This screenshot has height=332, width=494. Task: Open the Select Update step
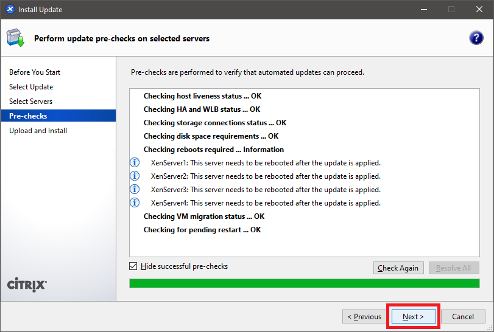[31, 87]
